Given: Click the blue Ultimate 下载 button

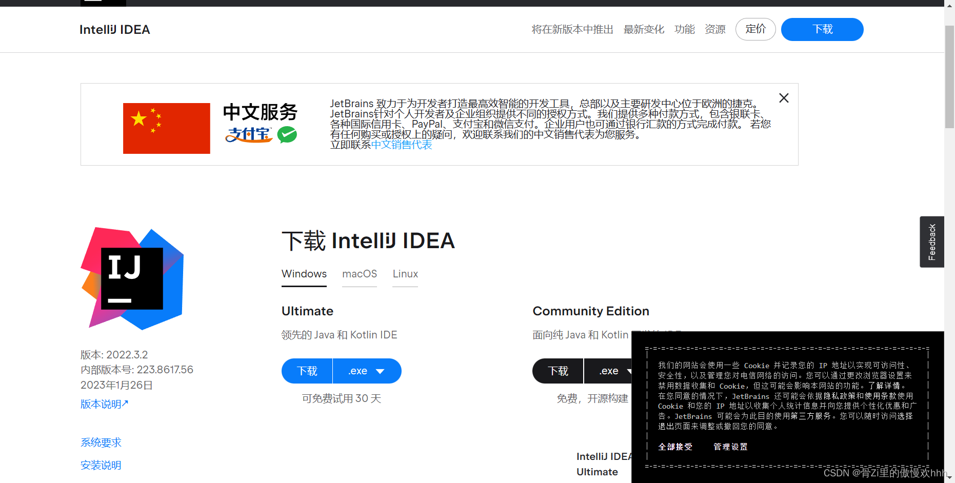Looking at the screenshot, I should coord(307,371).
